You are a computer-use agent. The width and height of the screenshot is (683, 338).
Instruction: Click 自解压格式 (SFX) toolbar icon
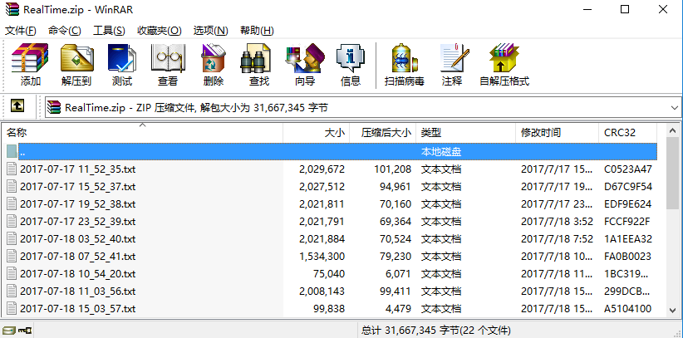tap(504, 65)
